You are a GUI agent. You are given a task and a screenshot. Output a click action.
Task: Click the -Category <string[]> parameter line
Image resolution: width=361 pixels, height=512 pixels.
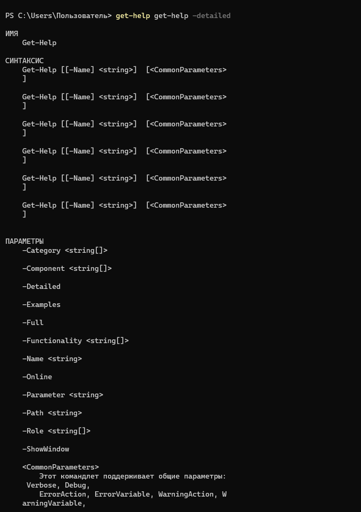(x=65, y=251)
